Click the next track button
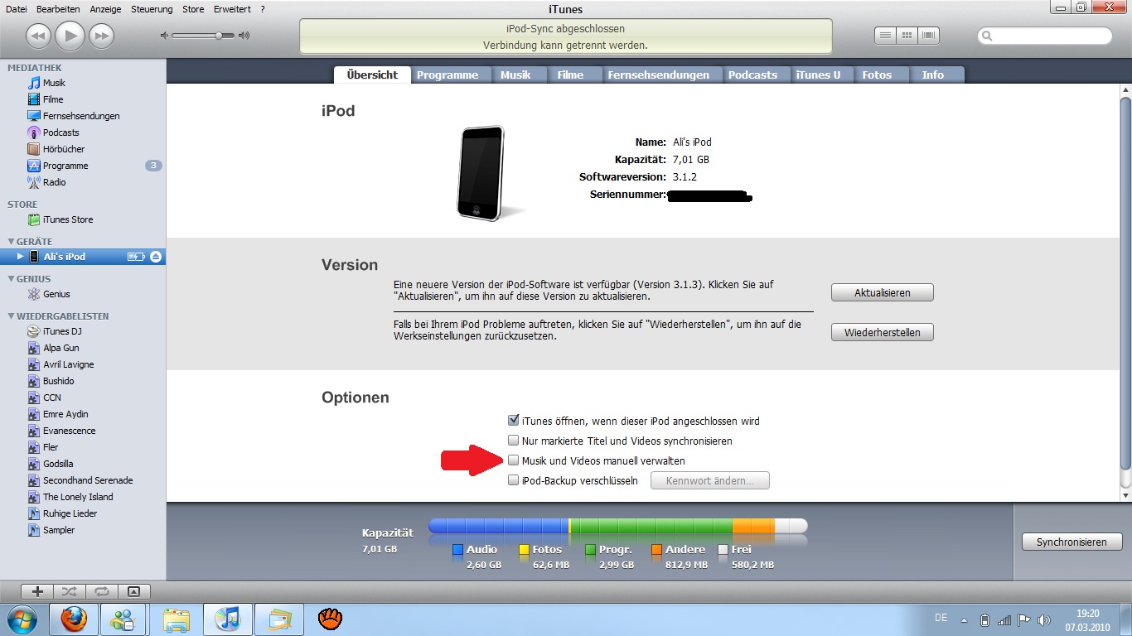 click(x=101, y=36)
